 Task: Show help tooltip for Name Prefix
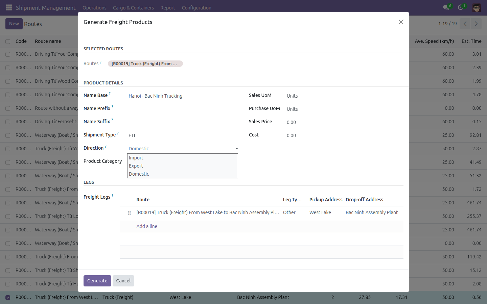112,107
